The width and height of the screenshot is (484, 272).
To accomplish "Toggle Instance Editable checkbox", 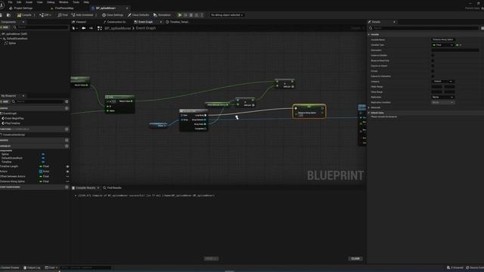I will click(x=433, y=55).
